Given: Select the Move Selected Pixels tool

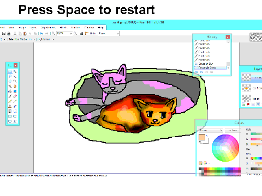Looking at the screenshot, I should [15, 71].
